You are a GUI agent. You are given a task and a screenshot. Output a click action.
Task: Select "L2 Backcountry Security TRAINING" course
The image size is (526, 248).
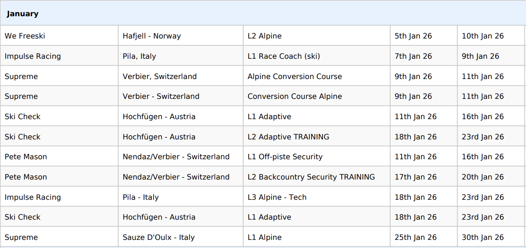tap(311, 177)
